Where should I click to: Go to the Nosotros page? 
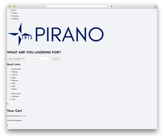pos(15,16)
